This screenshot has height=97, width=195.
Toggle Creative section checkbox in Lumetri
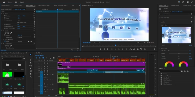pos(192,22)
